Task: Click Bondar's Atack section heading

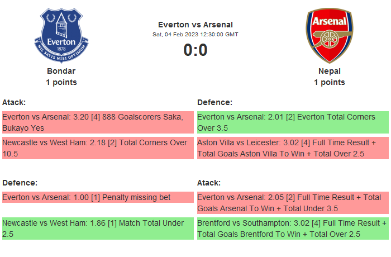Action: (x=14, y=102)
